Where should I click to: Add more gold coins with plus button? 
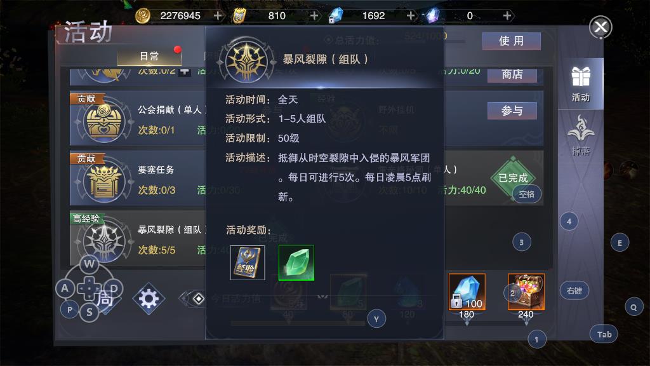coord(218,16)
